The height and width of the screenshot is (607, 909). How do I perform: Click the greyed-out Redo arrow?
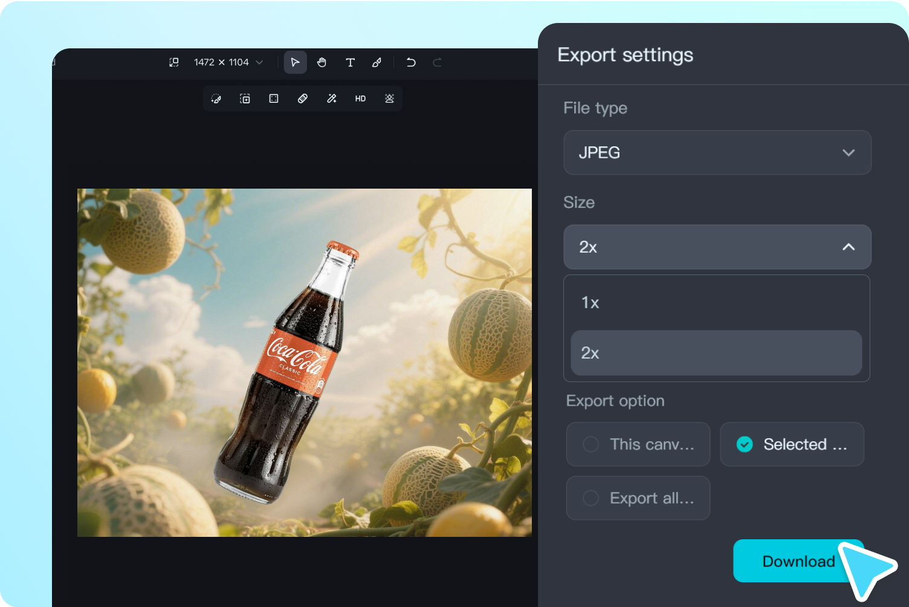[438, 62]
